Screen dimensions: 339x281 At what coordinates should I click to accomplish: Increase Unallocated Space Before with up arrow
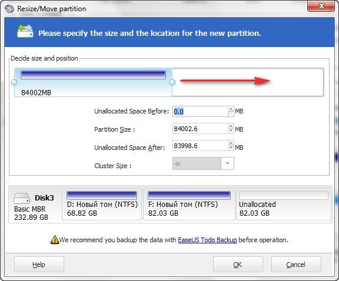pos(231,109)
